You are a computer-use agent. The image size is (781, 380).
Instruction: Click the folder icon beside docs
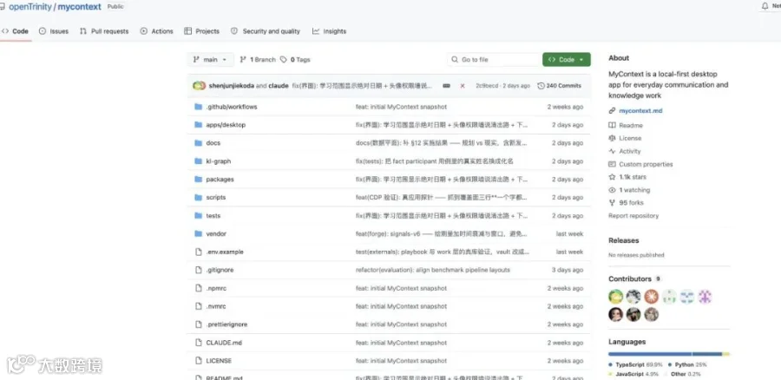198,143
